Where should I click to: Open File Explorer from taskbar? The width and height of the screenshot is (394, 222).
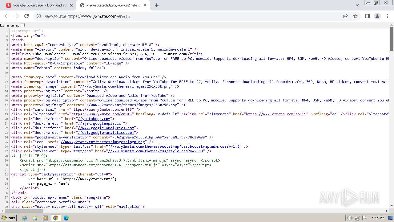coord(35,218)
